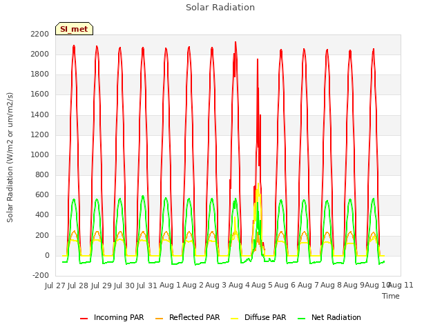Click the 400 y-axis tick label

point(42,215)
